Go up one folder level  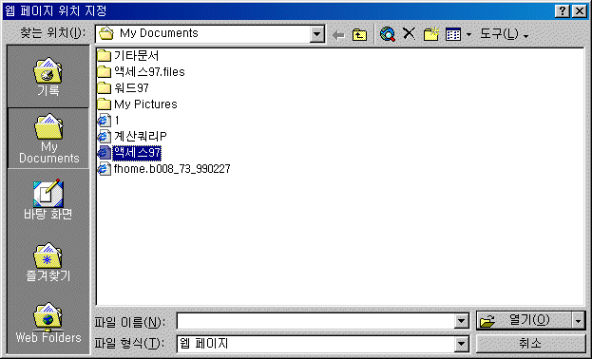[359, 35]
